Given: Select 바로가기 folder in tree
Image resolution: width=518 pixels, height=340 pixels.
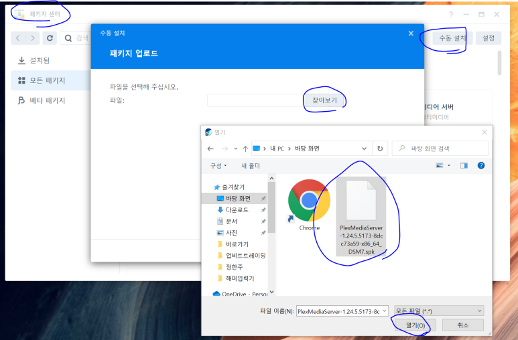Looking at the screenshot, I should tap(233, 244).
